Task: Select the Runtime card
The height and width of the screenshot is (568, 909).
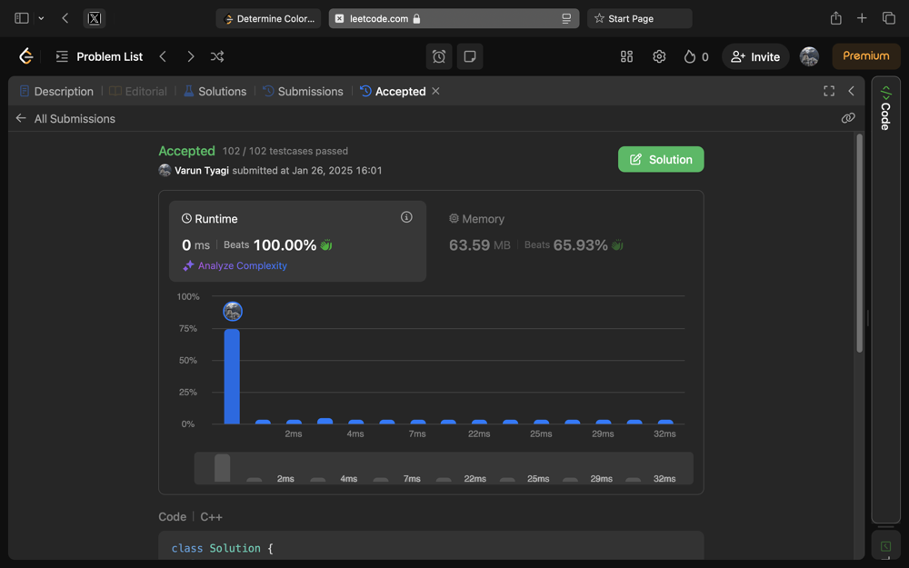Action: (297, 241)
